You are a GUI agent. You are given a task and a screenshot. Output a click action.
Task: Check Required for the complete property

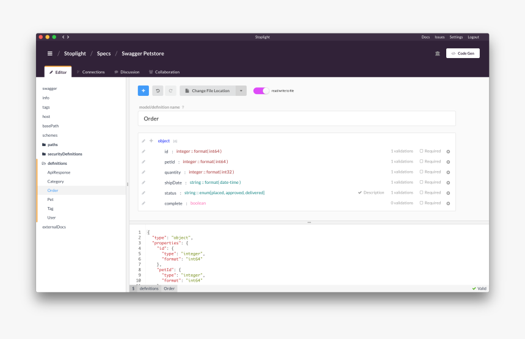coord(422,203)
